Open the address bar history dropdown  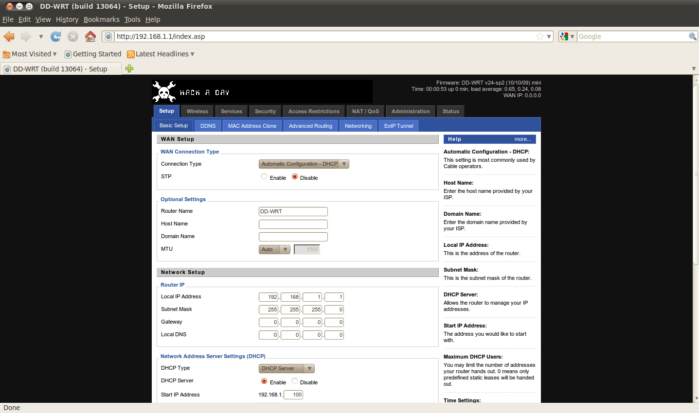pos(549,36)
